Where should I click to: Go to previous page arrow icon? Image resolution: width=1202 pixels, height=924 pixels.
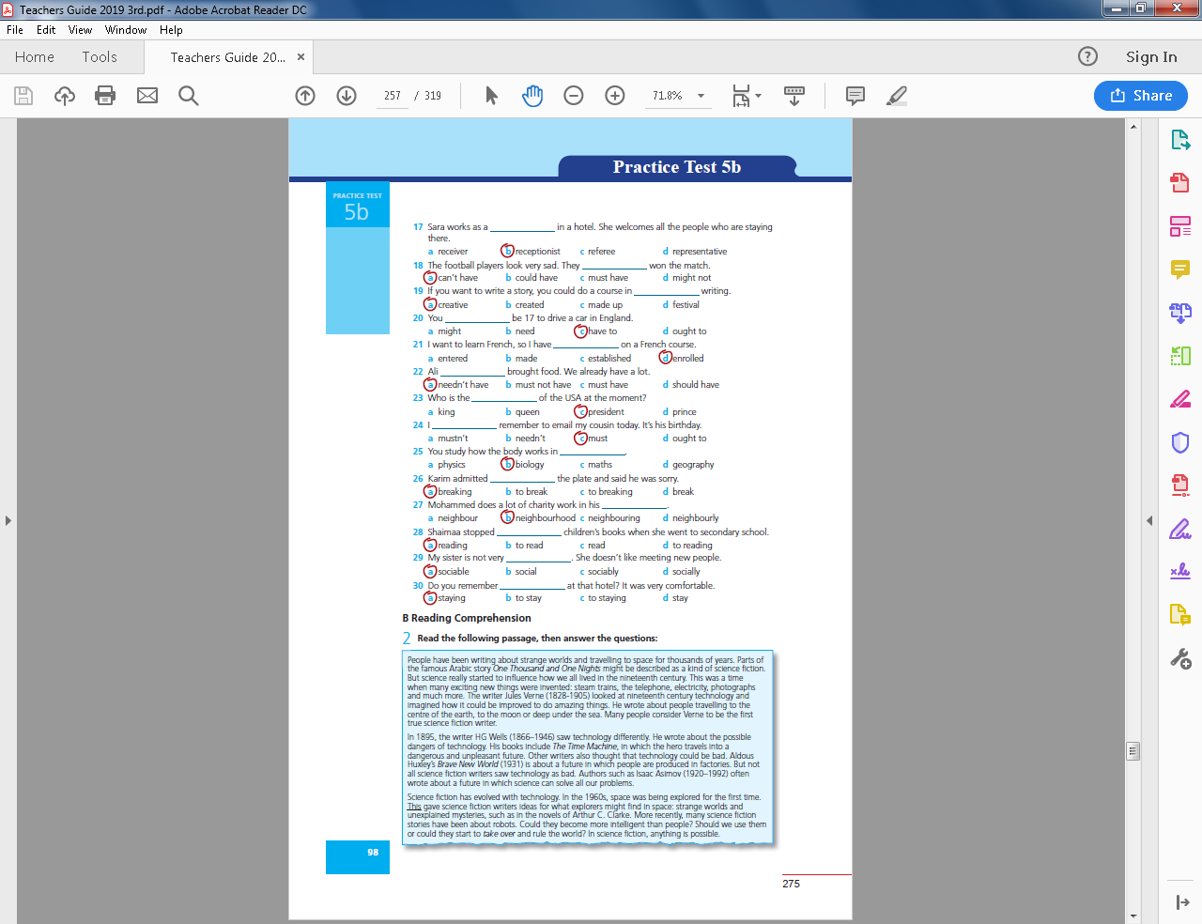click(305, 96)
